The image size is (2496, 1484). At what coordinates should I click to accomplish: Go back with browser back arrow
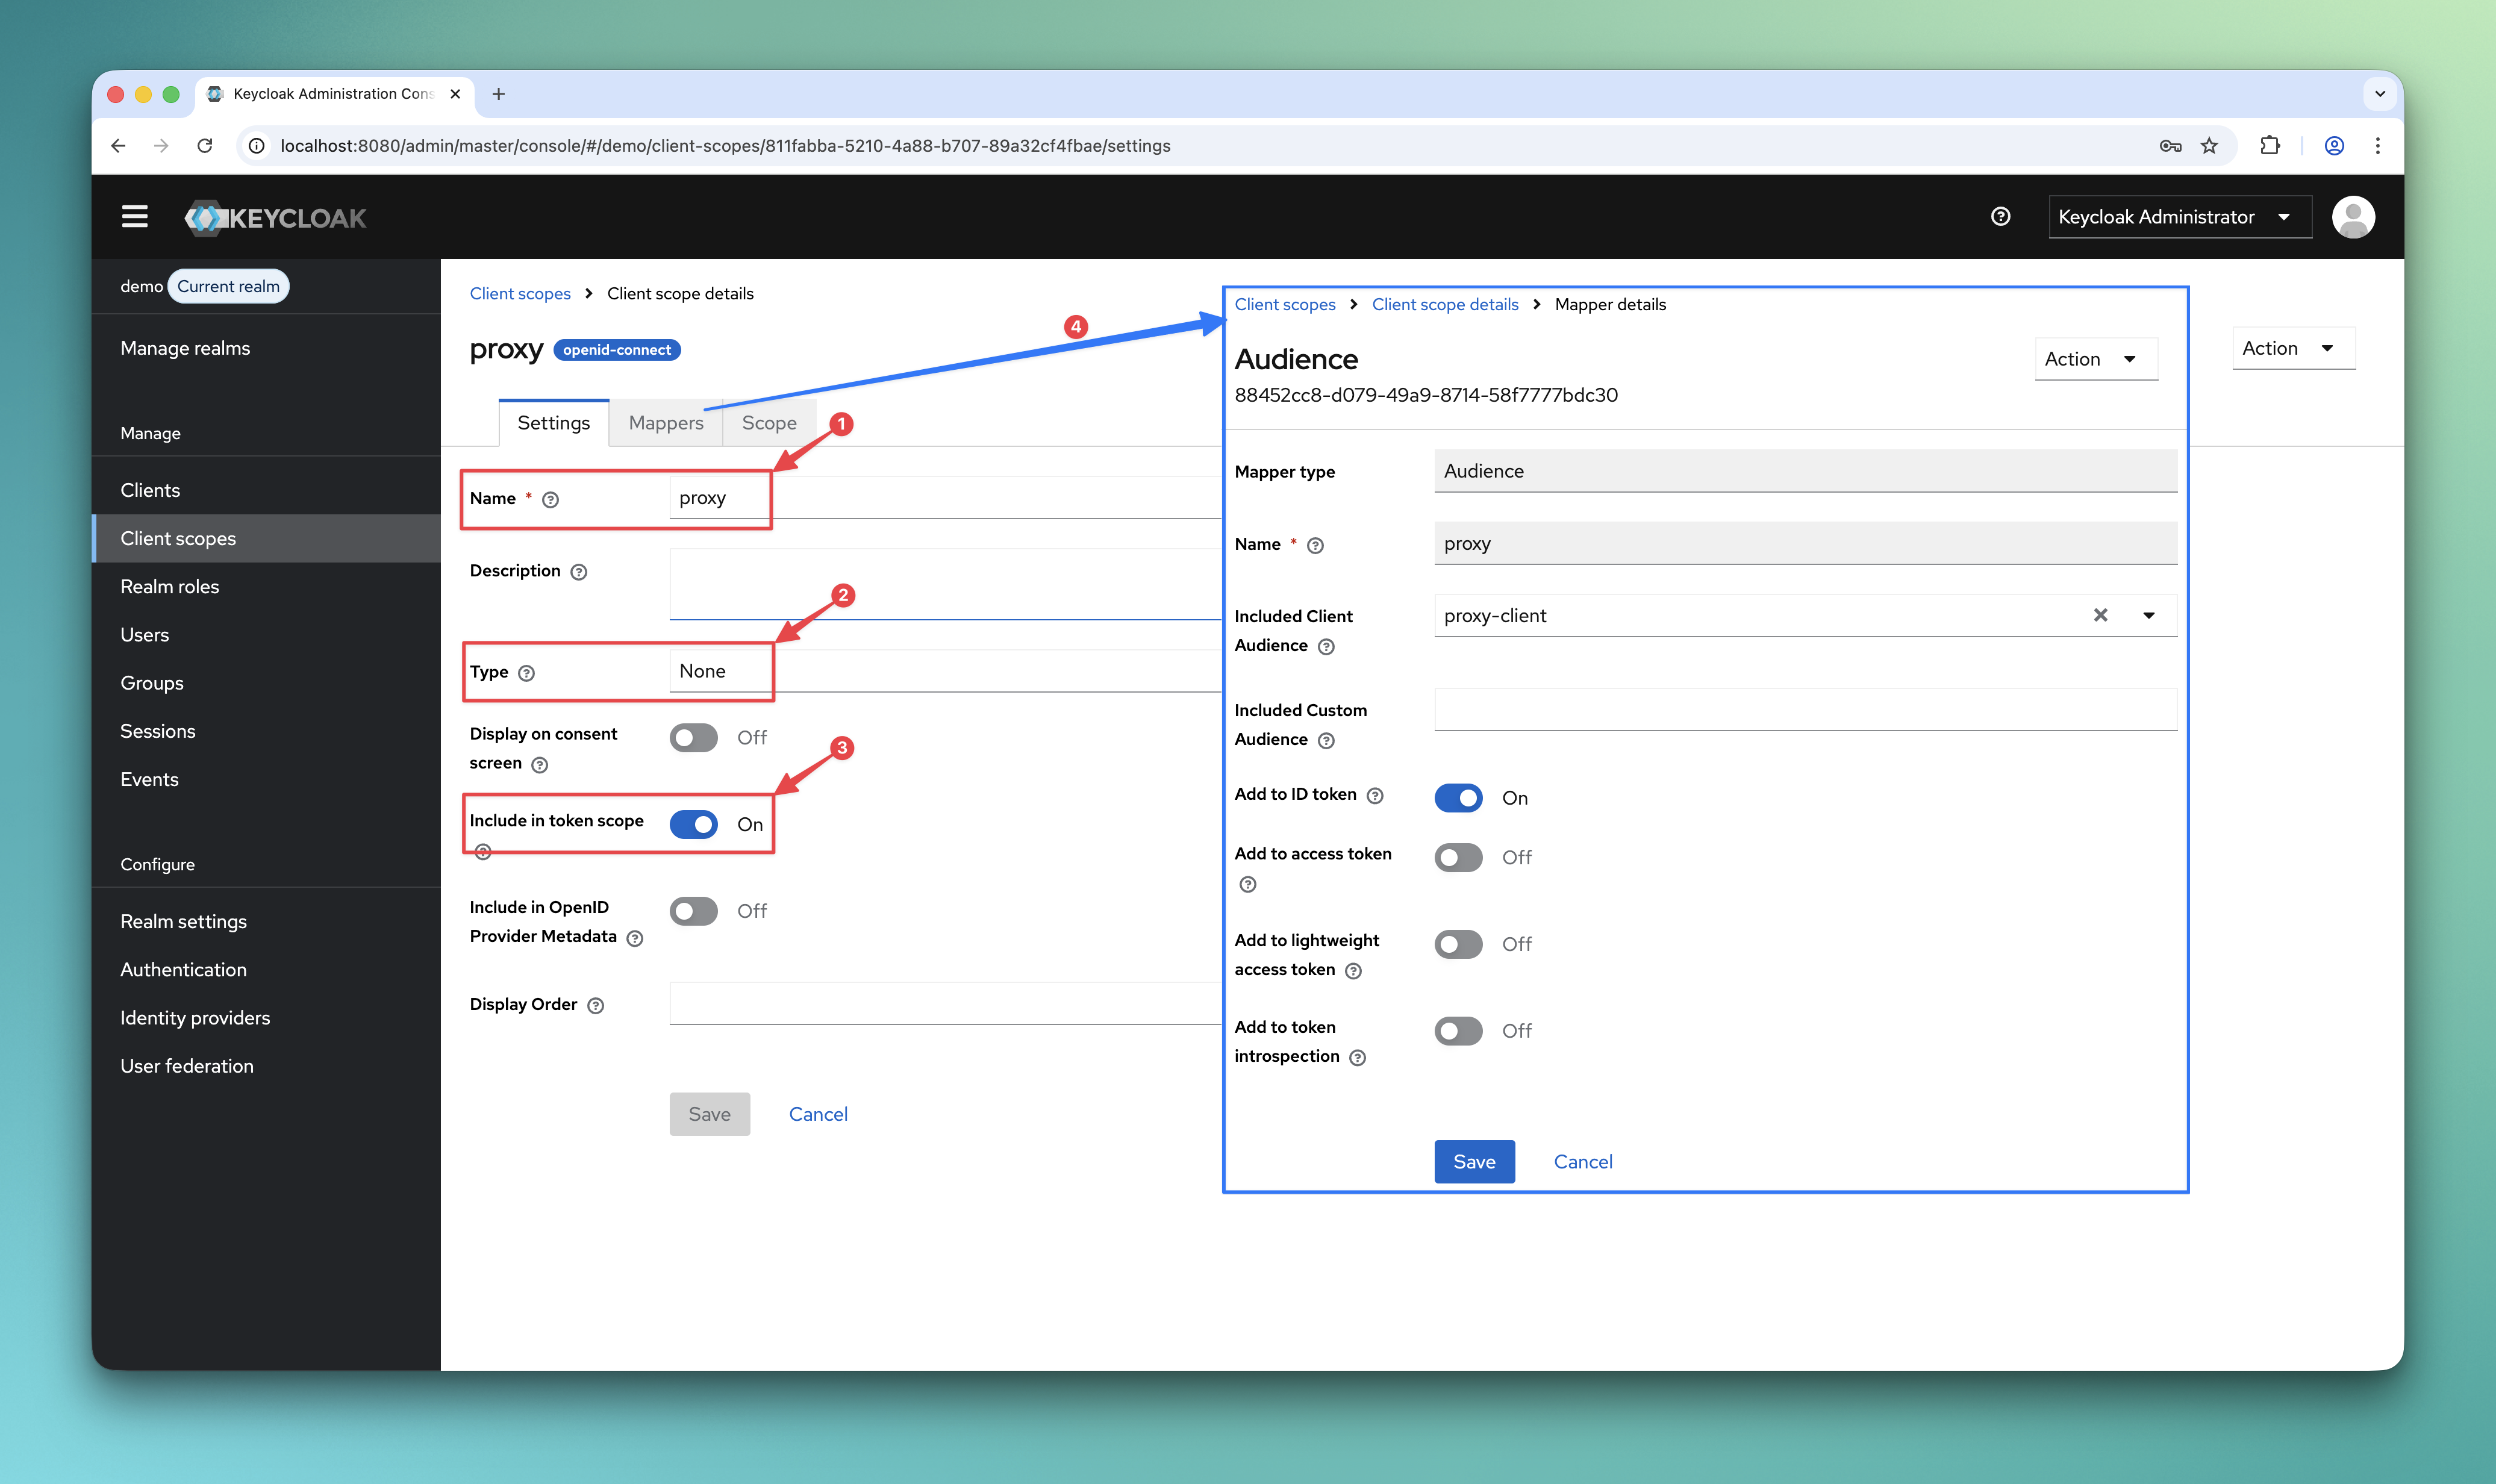point(118,145)
